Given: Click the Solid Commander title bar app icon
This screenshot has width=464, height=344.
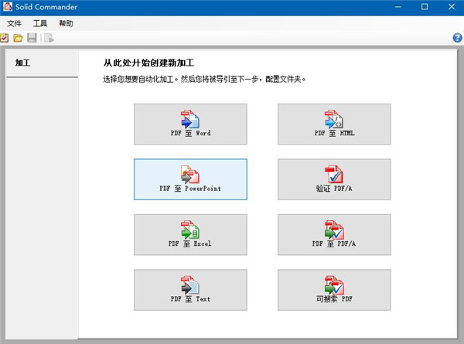Looking at the screenshot, I should tap(8, 7).
